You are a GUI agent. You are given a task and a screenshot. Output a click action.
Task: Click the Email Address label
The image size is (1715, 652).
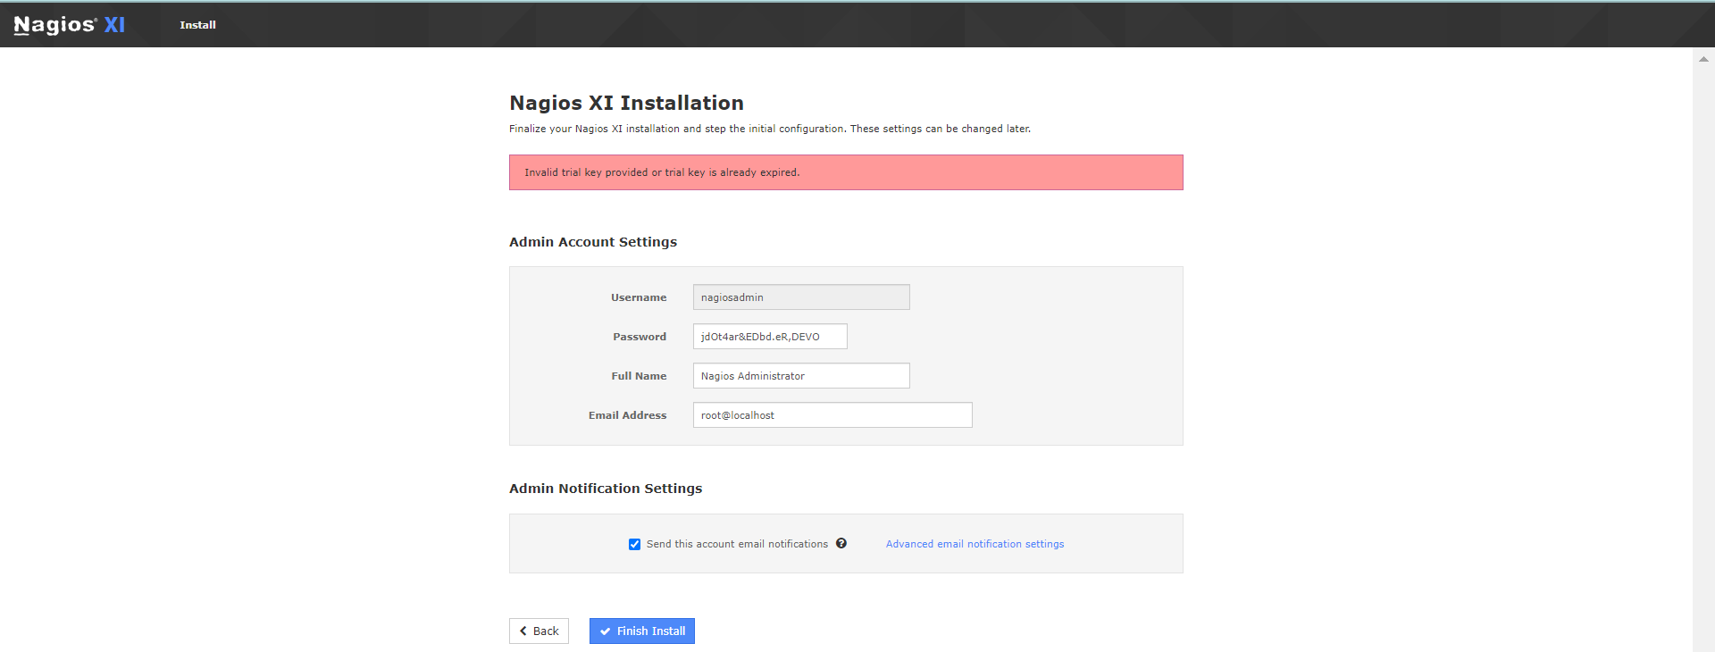627,415
